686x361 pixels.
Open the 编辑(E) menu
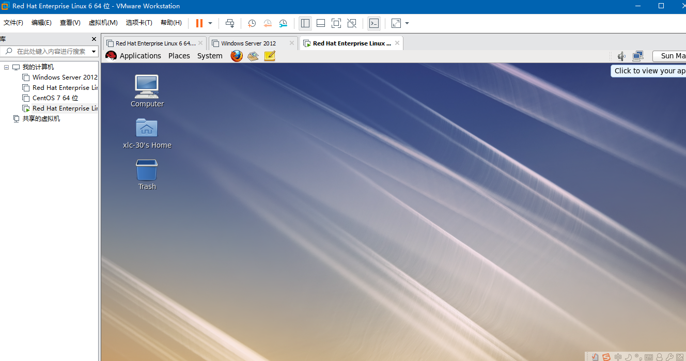click(41, 23)
